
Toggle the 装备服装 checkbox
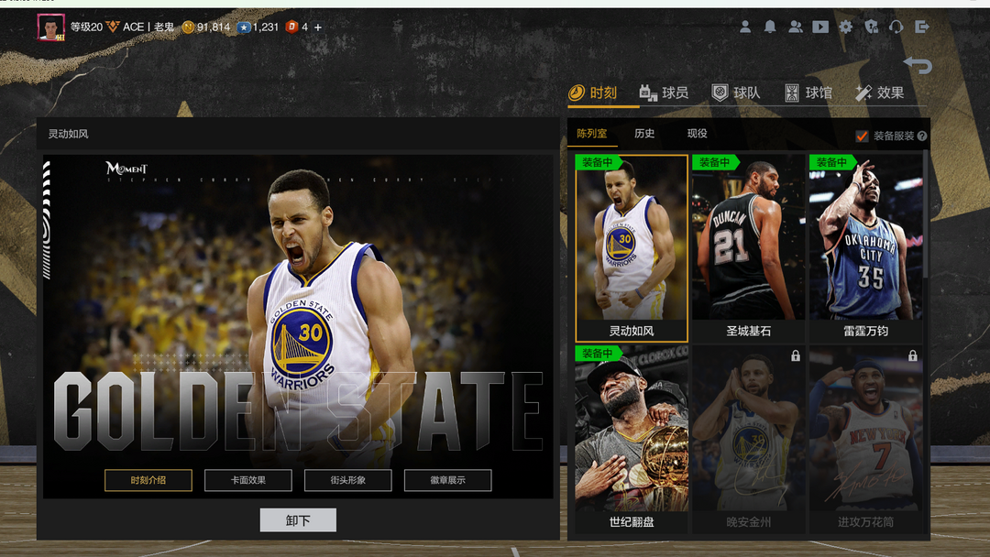click(862, 136)
